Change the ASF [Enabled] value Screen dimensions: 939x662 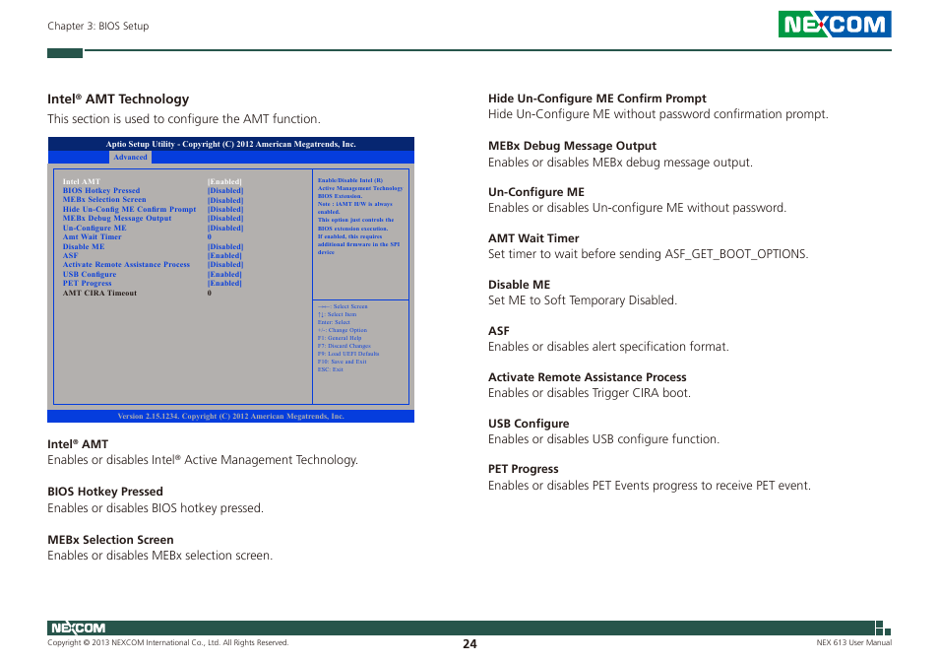(224, 255)
